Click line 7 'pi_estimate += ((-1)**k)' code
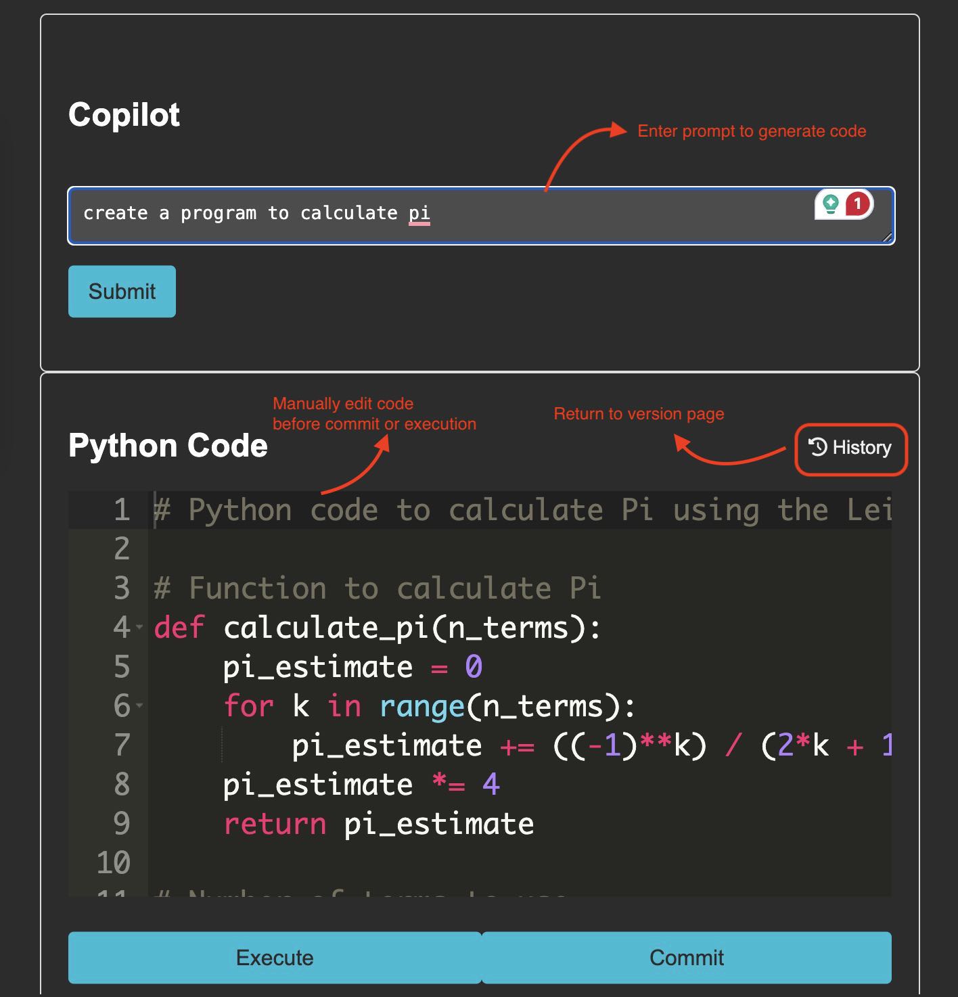958x997 pixels. (591, 745)
